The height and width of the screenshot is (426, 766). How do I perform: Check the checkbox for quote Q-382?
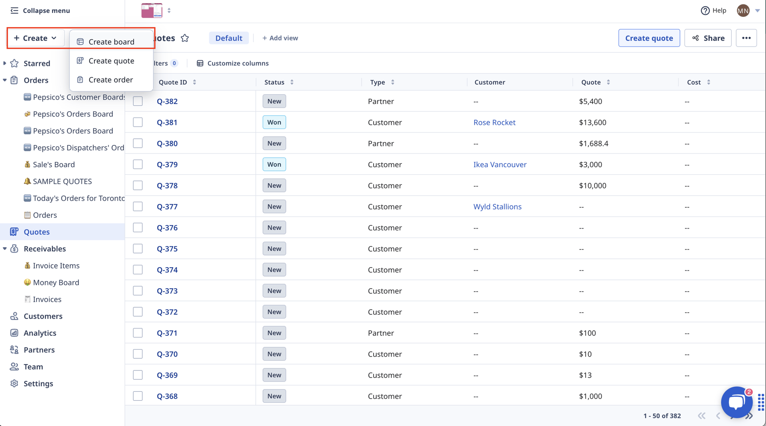click(x=138, y=101)
